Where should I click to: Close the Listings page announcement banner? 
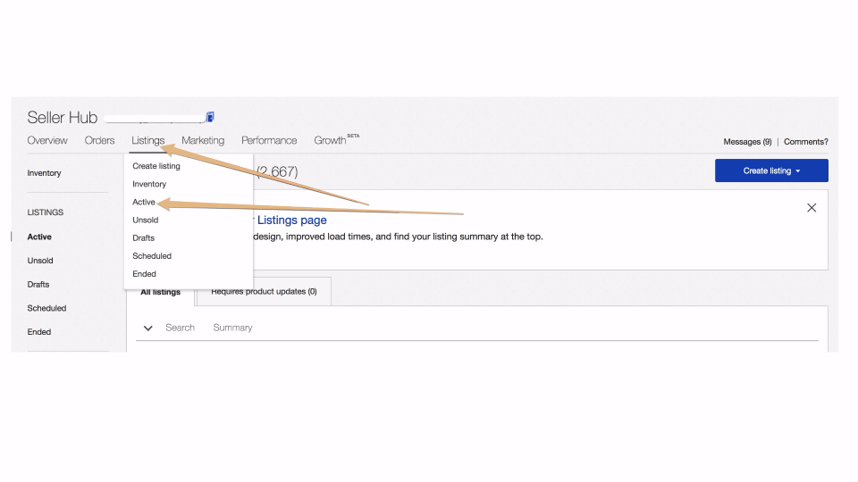pos(812,208)
